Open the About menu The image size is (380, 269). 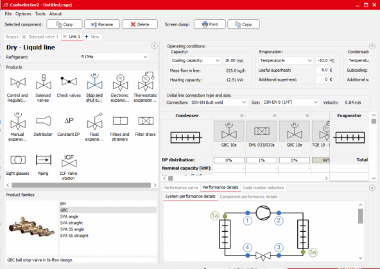55,14
